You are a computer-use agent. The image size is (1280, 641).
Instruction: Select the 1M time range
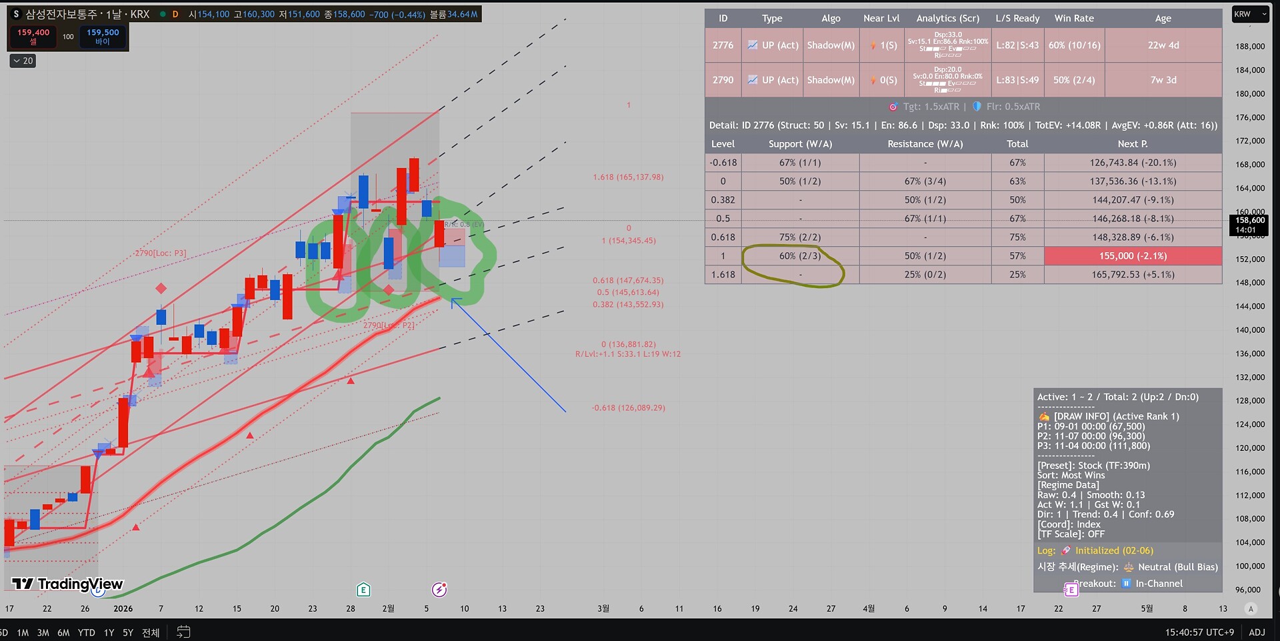pyautogui.click(x=23, y=632)
